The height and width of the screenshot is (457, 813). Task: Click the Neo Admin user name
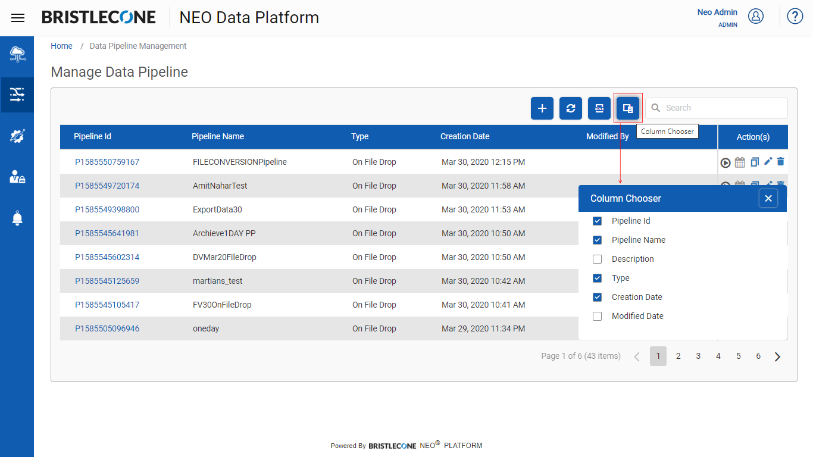[717, 12]
